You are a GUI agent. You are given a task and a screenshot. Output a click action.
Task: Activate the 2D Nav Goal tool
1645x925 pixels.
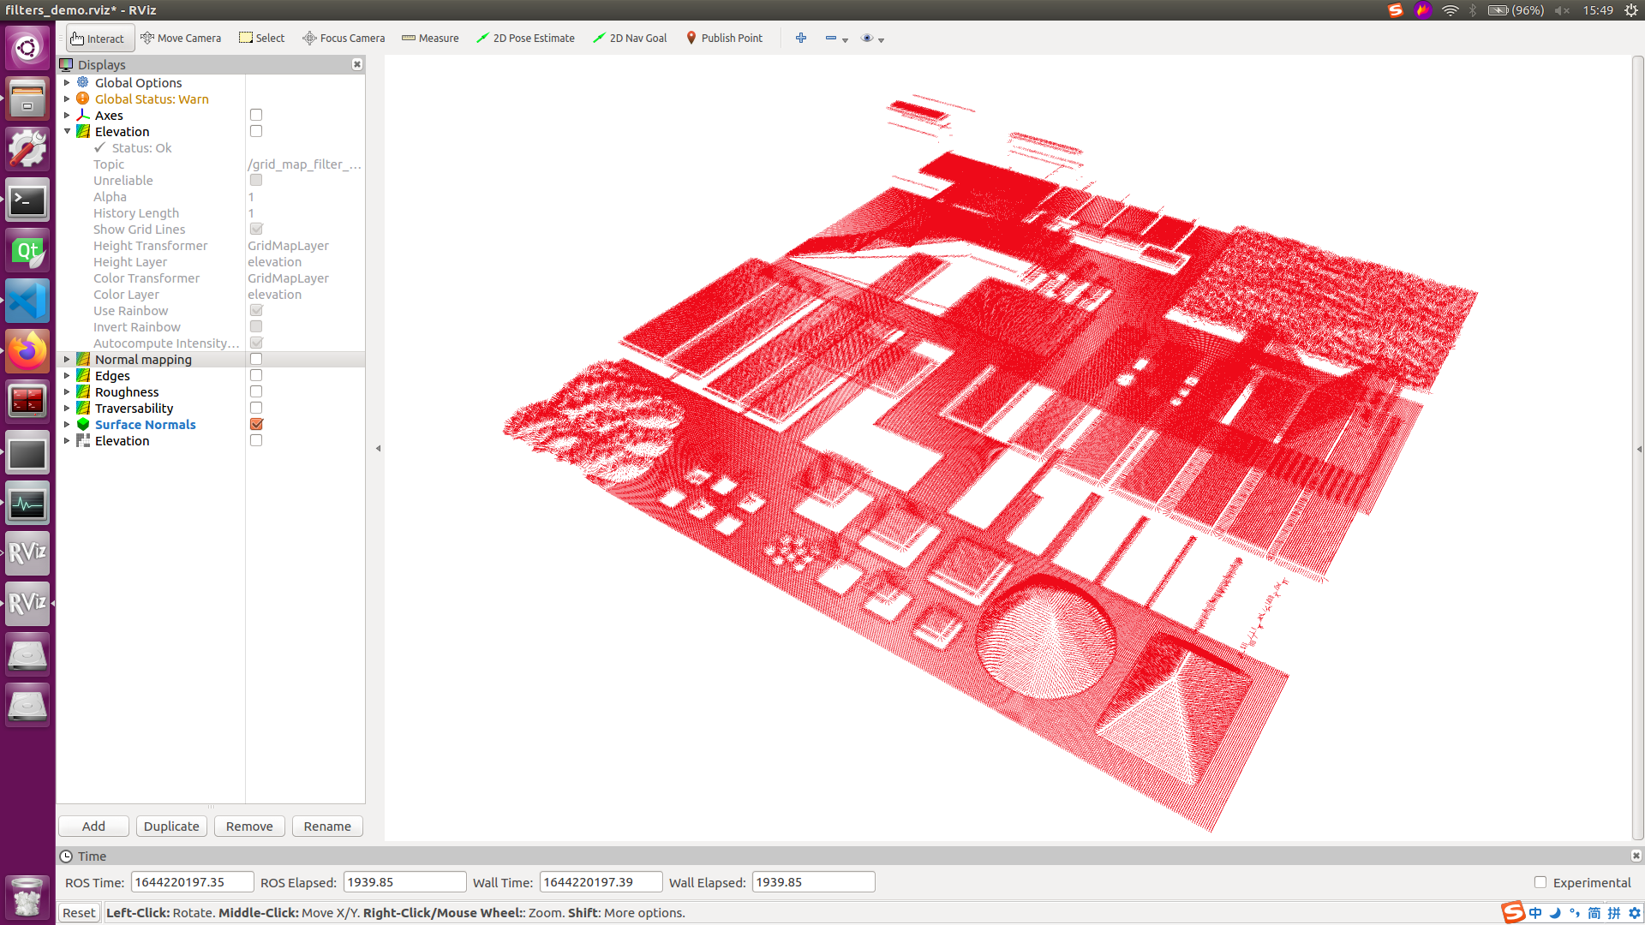click(630, 38)
